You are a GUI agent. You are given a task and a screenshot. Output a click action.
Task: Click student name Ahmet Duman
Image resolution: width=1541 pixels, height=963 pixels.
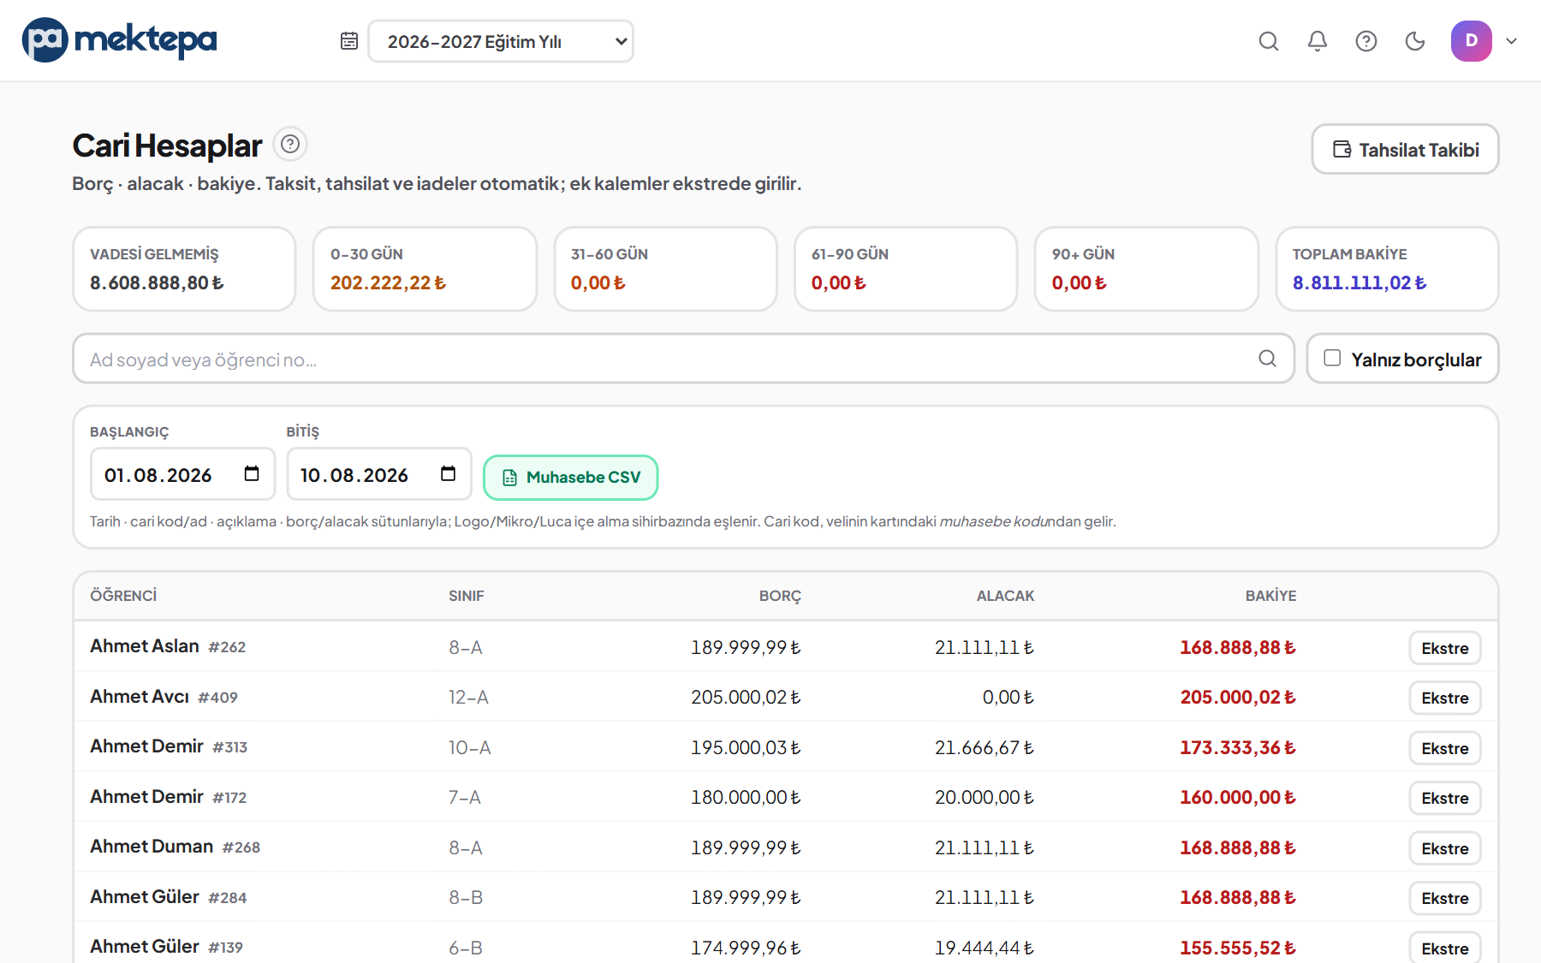pyautogui.click(x=152, y=847)
